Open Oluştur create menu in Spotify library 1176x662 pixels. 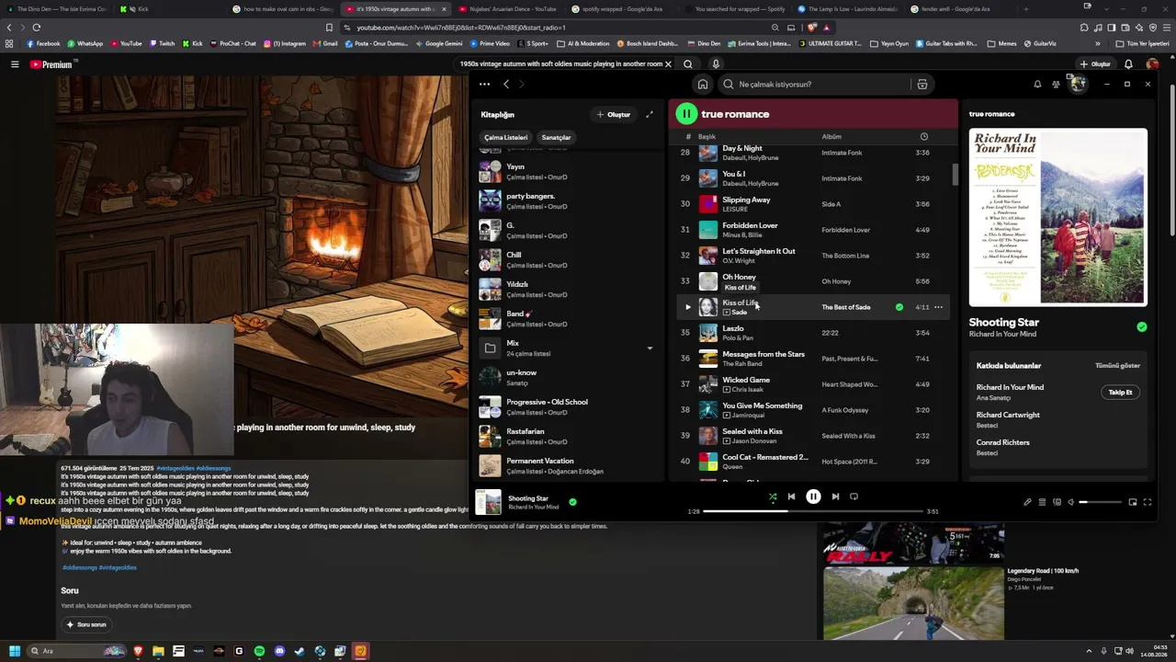[x=614, y=115]
